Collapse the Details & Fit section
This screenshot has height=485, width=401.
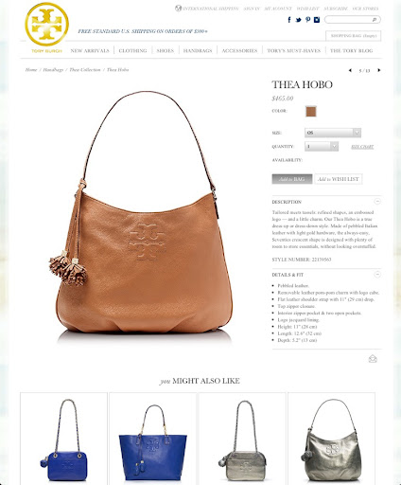point(377,275)
